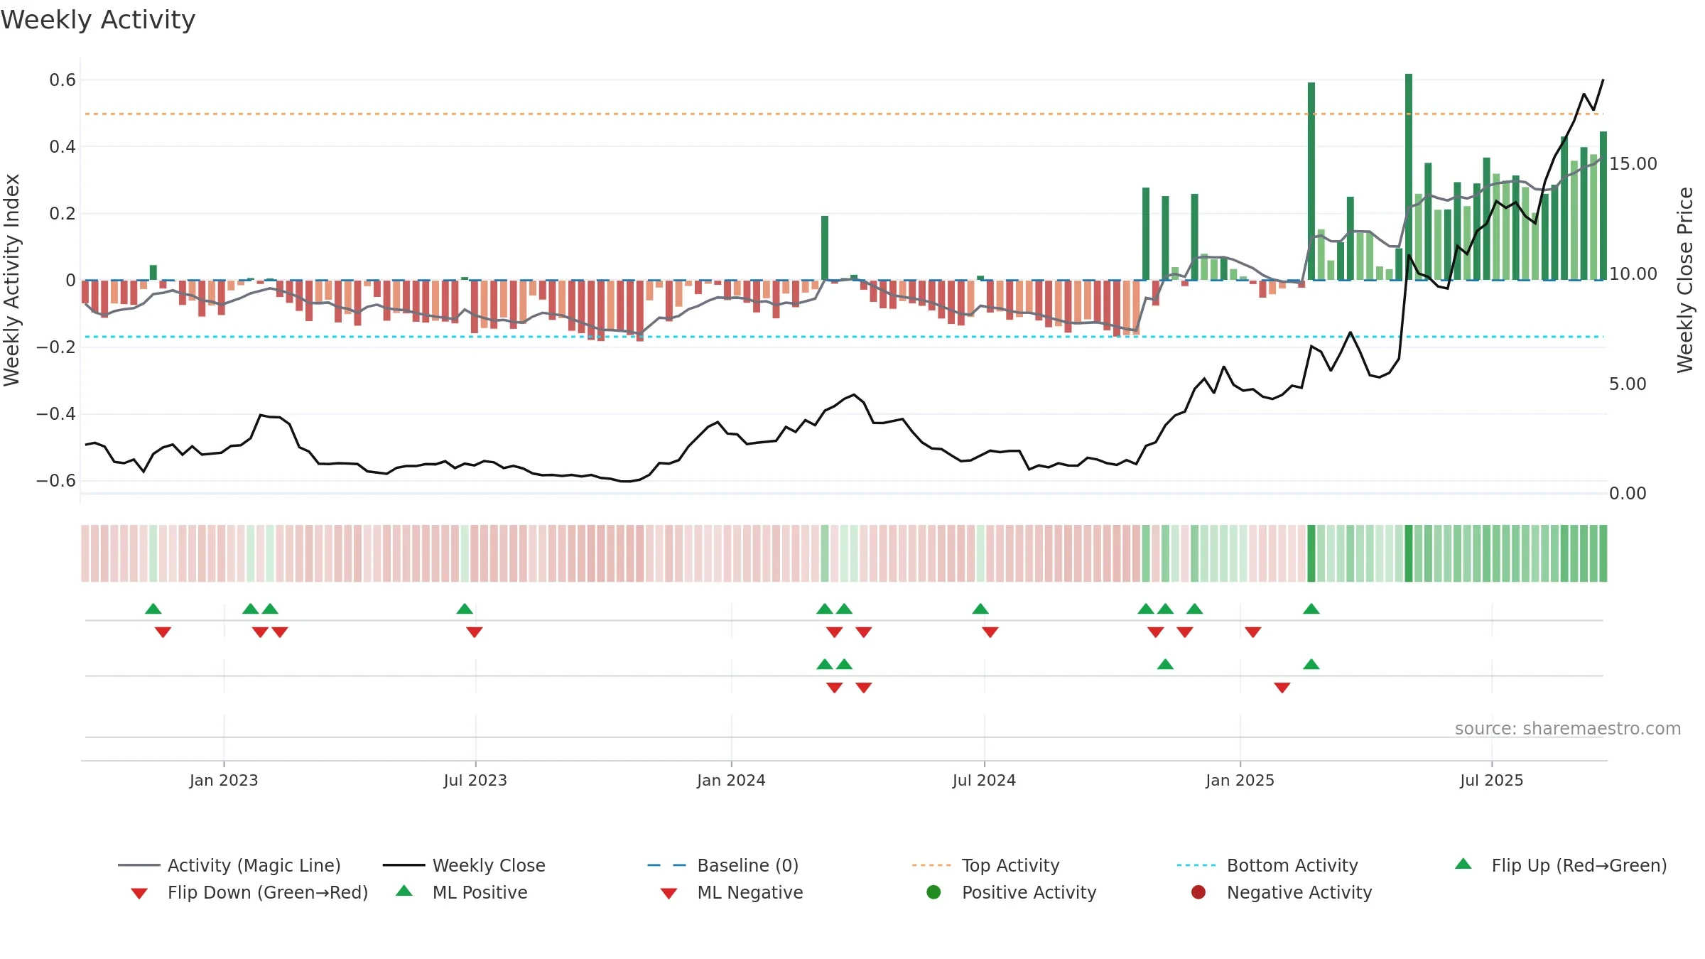Image resolution: width=1705 pixels, height=959 pixels.
Task: Click the Positive Activity green circle icon
Action: pos(934,892)
